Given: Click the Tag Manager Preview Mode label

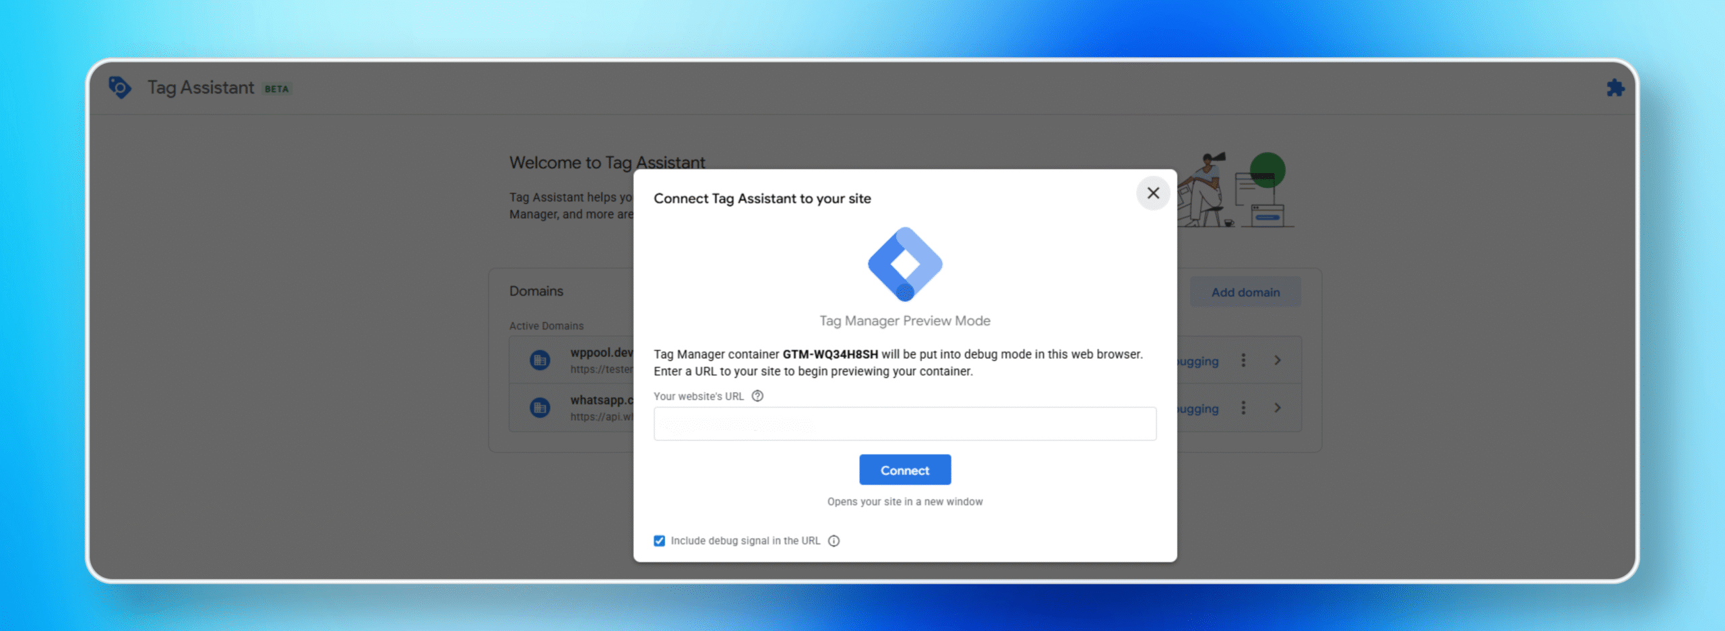Looking at the screenshot, I should 905,321.
